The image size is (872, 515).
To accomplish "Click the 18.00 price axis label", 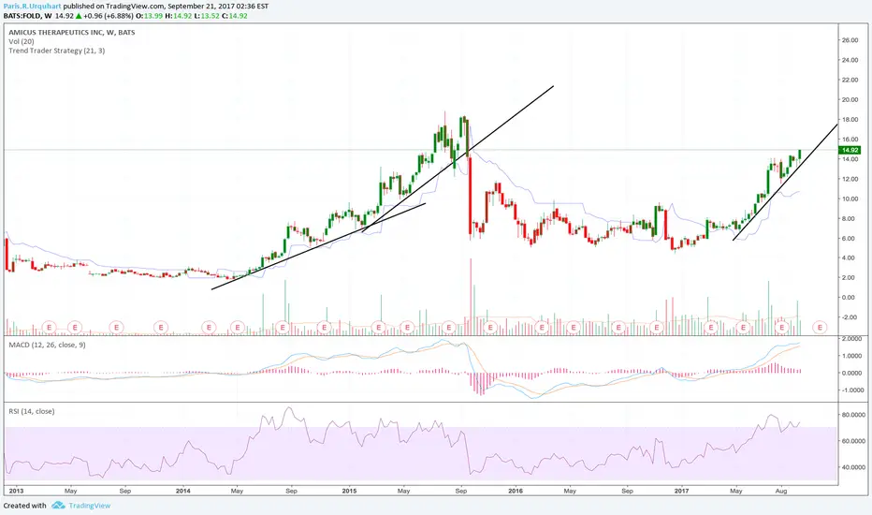I will (850, 120).
